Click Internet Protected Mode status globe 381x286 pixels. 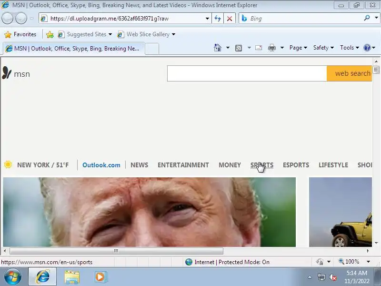189,262
